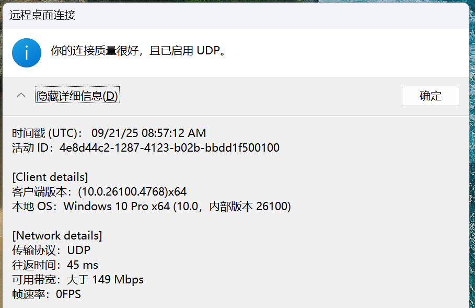Click the [Network details] heading
This screenshot has height=308, width=475.
[57, 235]
